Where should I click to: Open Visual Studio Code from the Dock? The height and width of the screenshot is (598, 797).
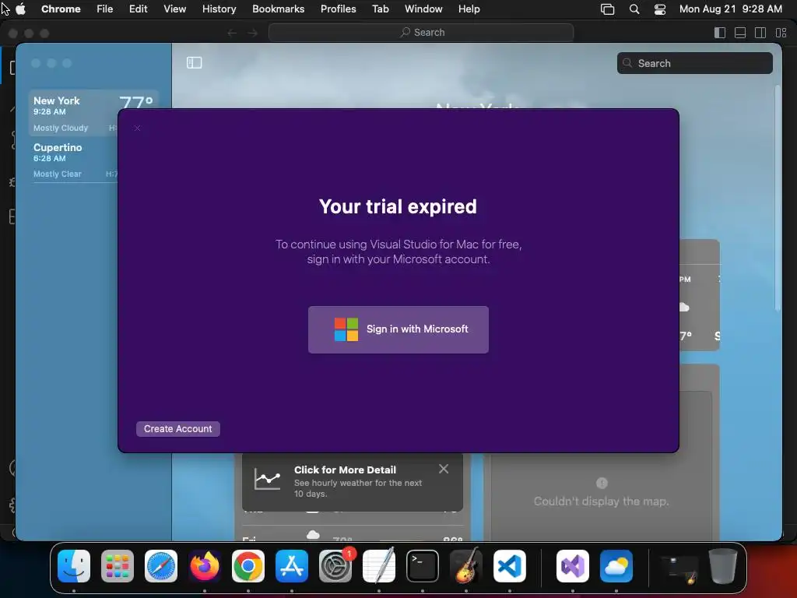510,566
